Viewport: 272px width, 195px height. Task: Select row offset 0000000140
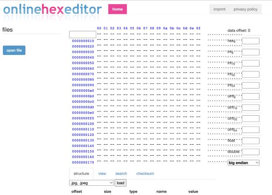[83, 146]
